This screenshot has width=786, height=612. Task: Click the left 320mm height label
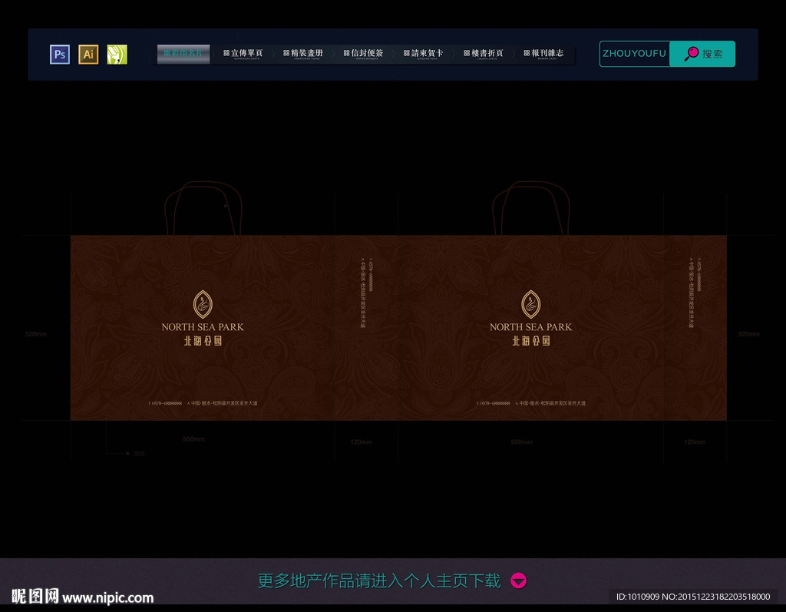35,333
